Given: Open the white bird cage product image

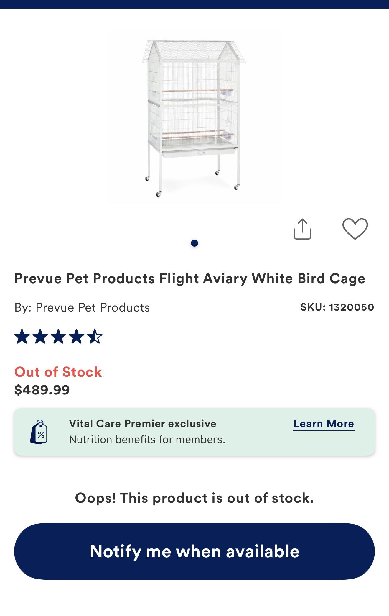Looking at the screenshot, I should (x=194, y=117).
